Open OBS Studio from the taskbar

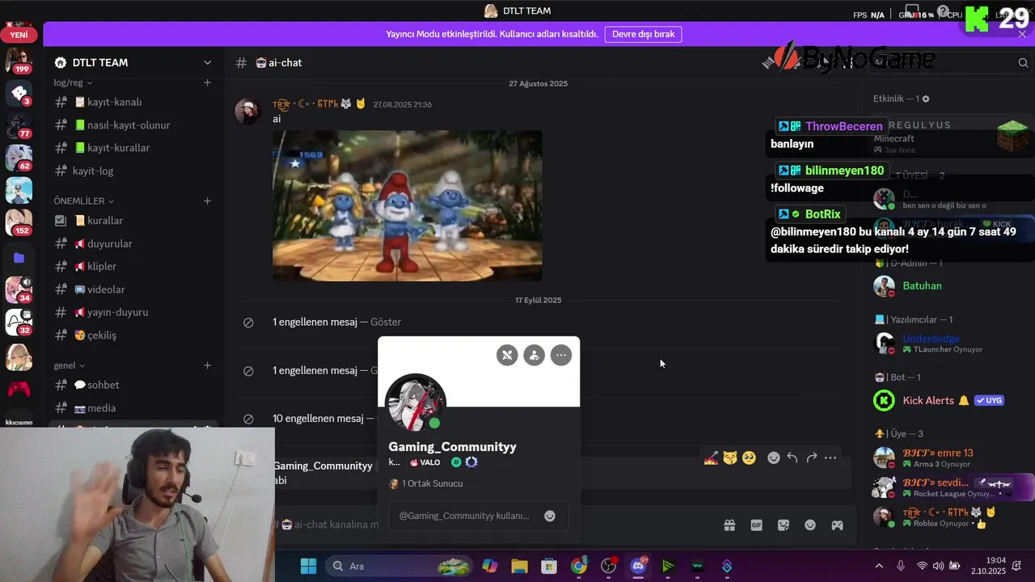point(608,566)
